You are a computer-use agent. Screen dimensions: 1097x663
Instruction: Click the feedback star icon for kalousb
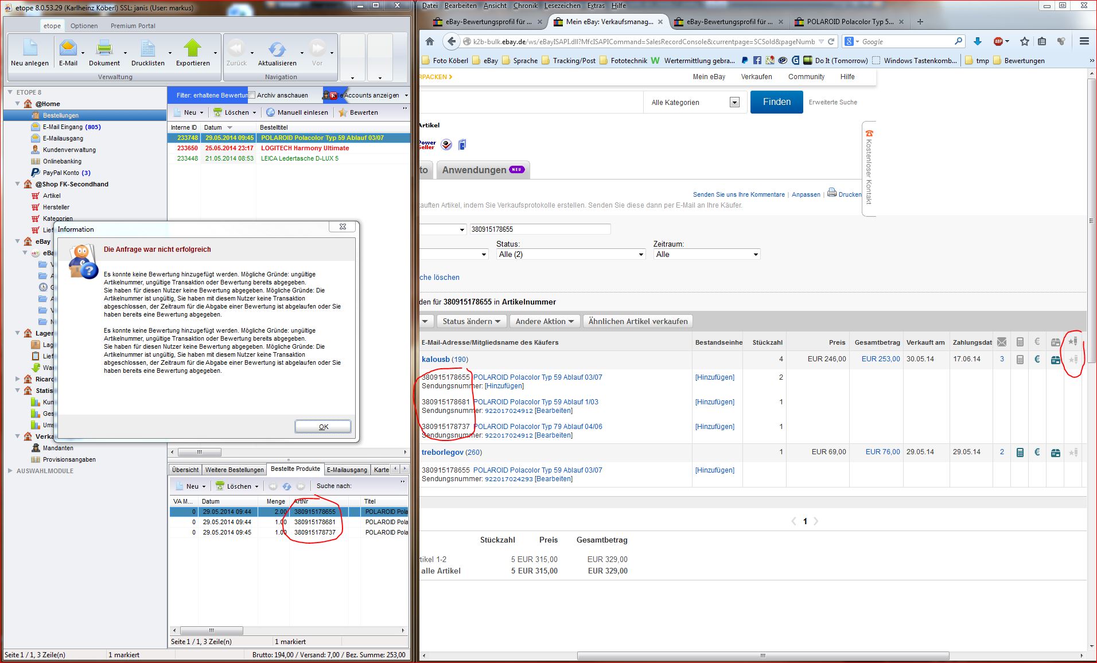(1073, 360)
